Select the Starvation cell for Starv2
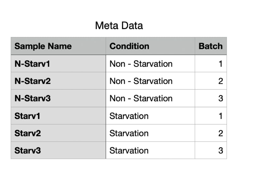This screenshot has height=195, width=268. pyautogui.click(x=150, y=133)
